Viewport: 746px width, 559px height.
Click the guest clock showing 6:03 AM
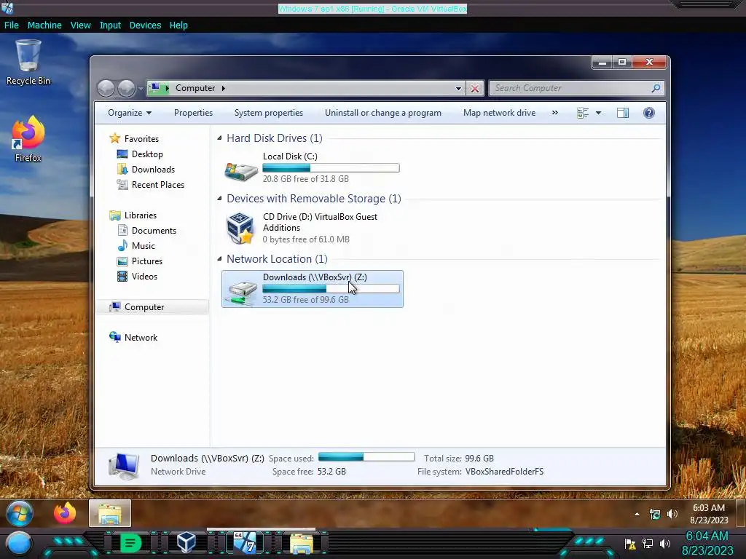(x=709, y=514)
